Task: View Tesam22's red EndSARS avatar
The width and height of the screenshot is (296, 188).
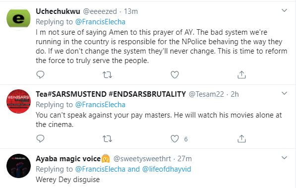Action: [18, 101]
